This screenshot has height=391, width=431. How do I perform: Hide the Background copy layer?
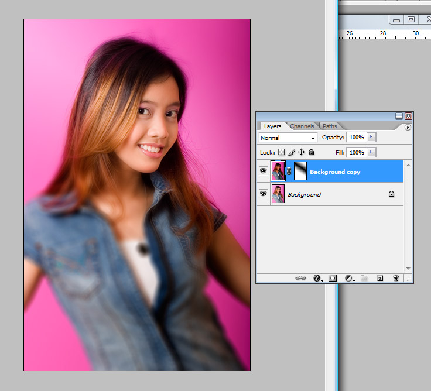coord(264,171)
